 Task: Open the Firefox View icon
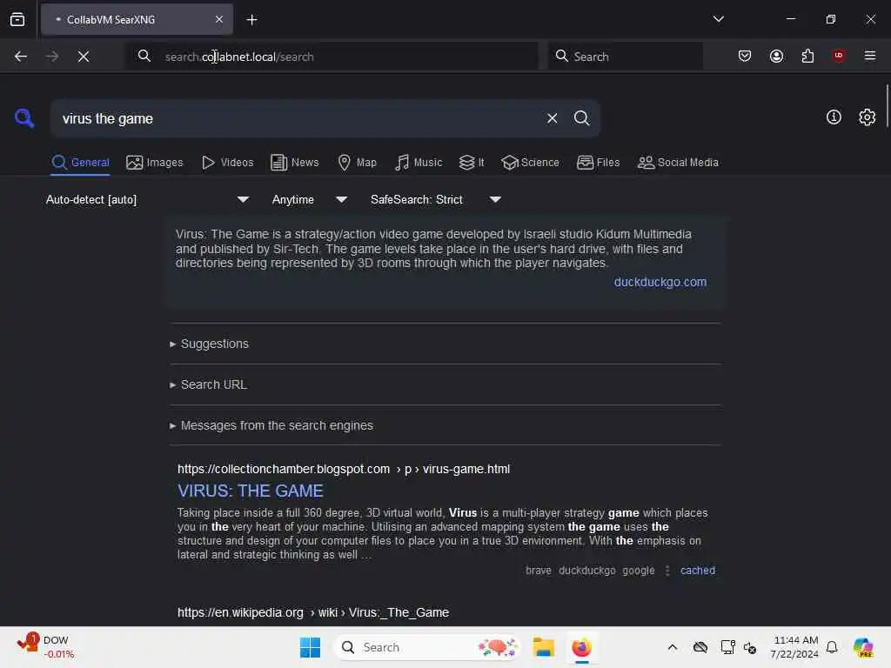click(17, 19)
